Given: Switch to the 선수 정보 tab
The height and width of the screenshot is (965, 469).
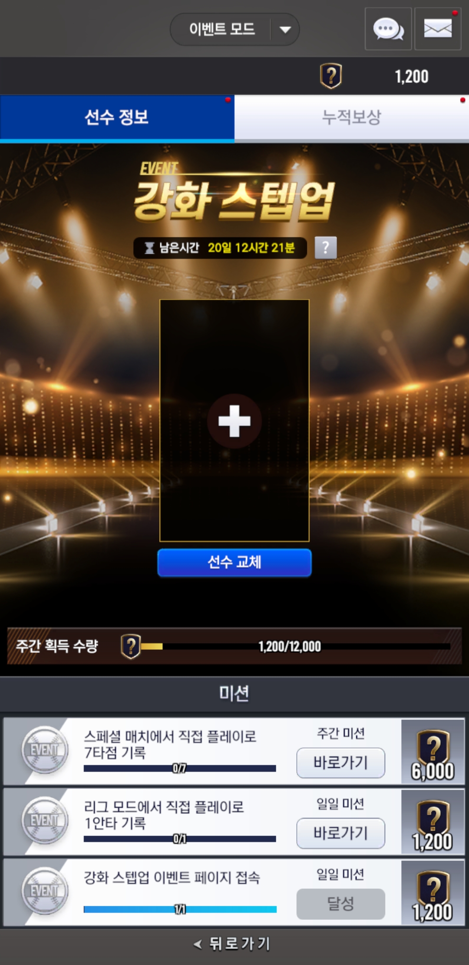Looking at the screenshot, I should coord(117,117).
